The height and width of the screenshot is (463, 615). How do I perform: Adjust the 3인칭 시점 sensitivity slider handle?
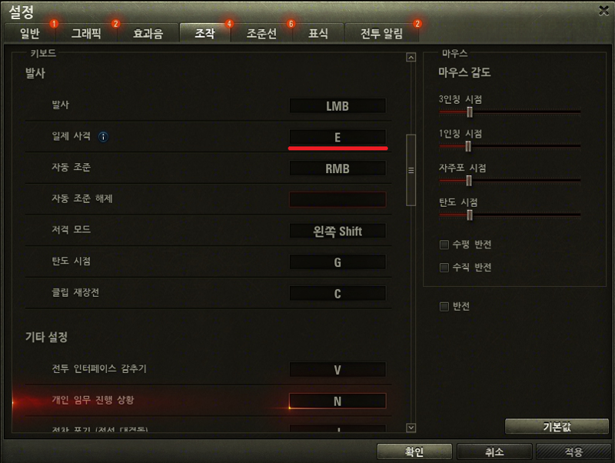click(x=470, y=112)
